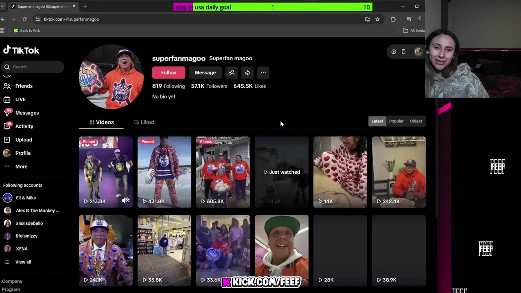Viewport: 521px width, 293px height.
Task: Follow superfanmagoo
Action: tap(169, 72)
